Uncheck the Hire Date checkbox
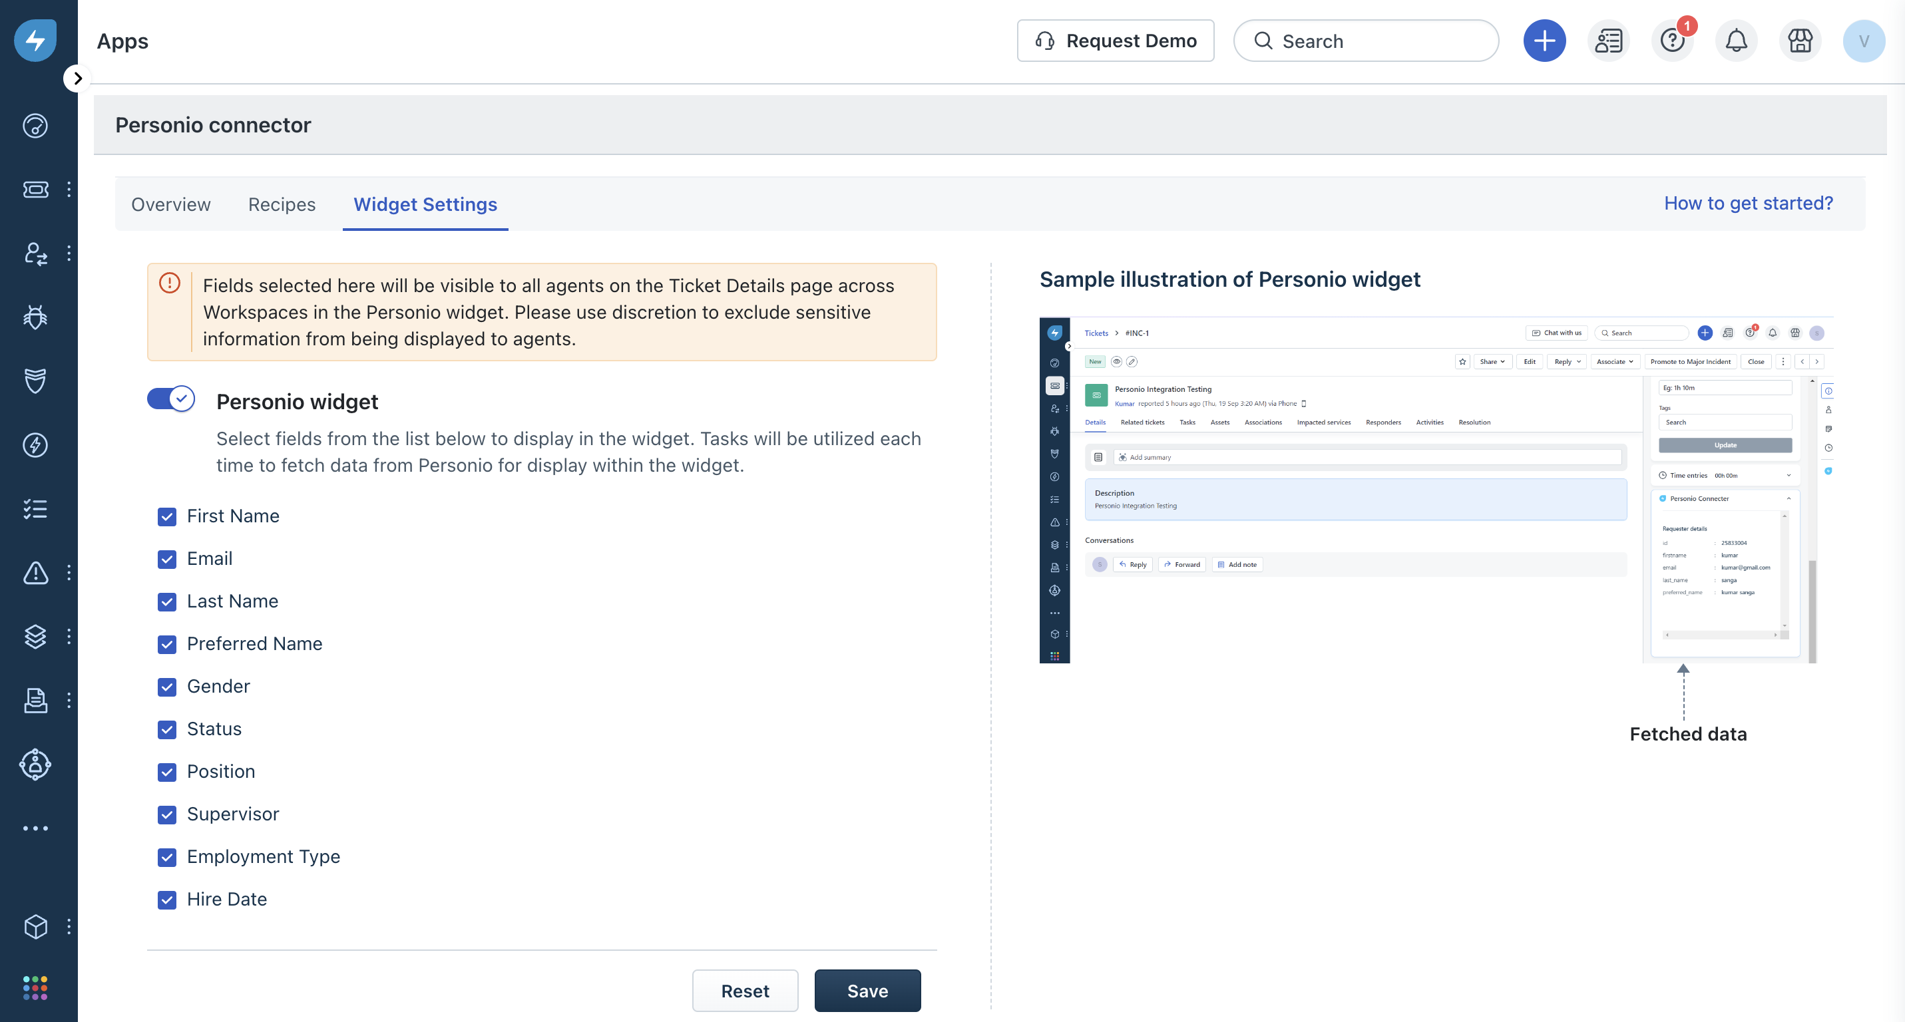1905x1022 pixels. tap(167, 900)
